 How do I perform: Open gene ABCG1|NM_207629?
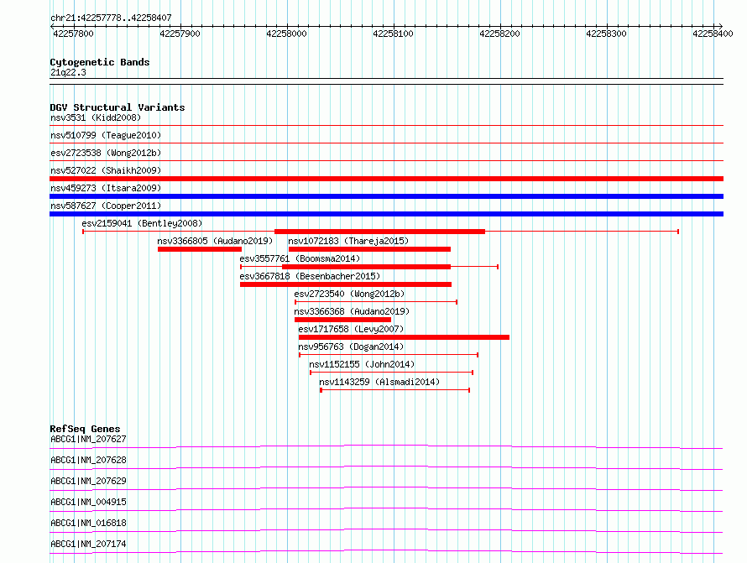click(88, 481)
